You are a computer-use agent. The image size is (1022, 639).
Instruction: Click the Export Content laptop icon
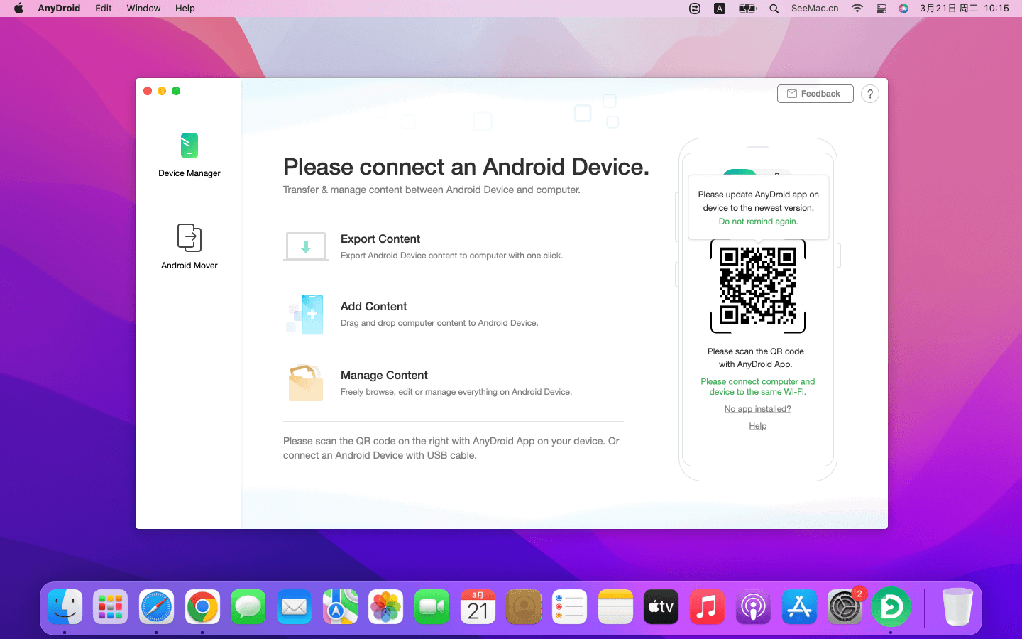click(x=306, y=246)
